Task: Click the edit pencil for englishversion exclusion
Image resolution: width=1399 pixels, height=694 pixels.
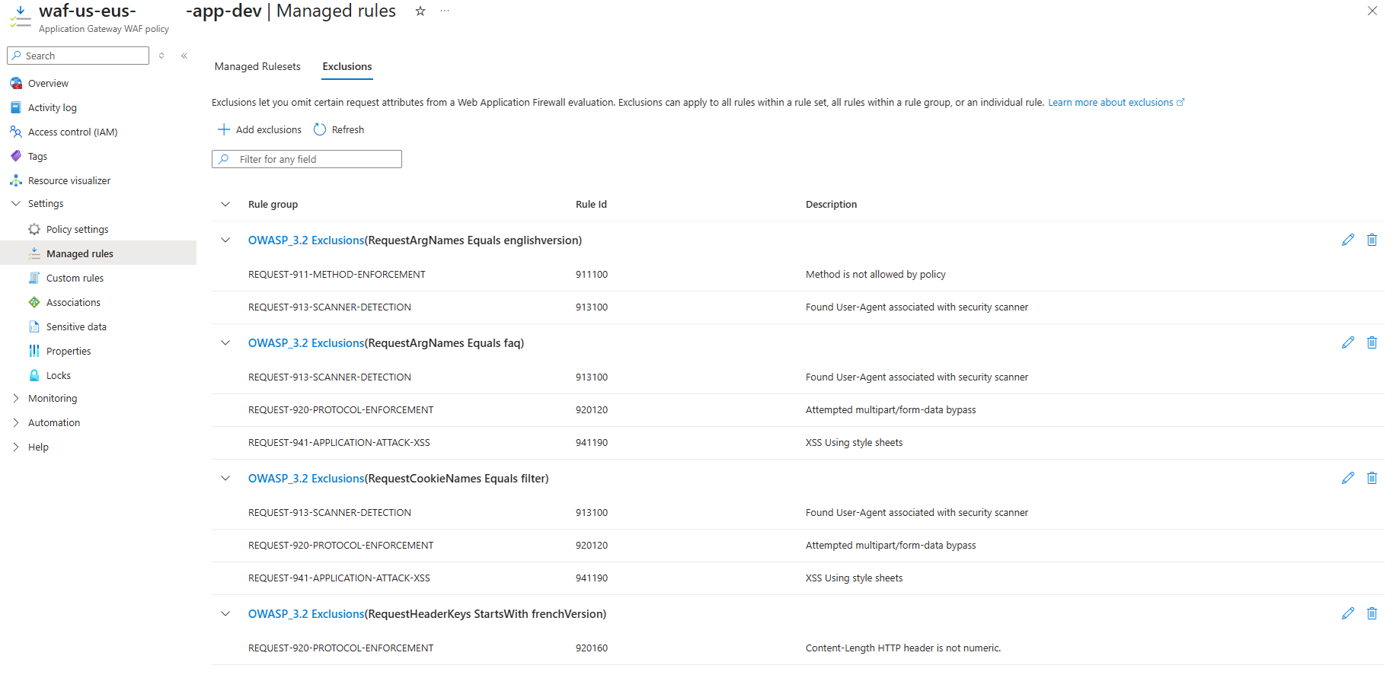Action: (1347, 240)
